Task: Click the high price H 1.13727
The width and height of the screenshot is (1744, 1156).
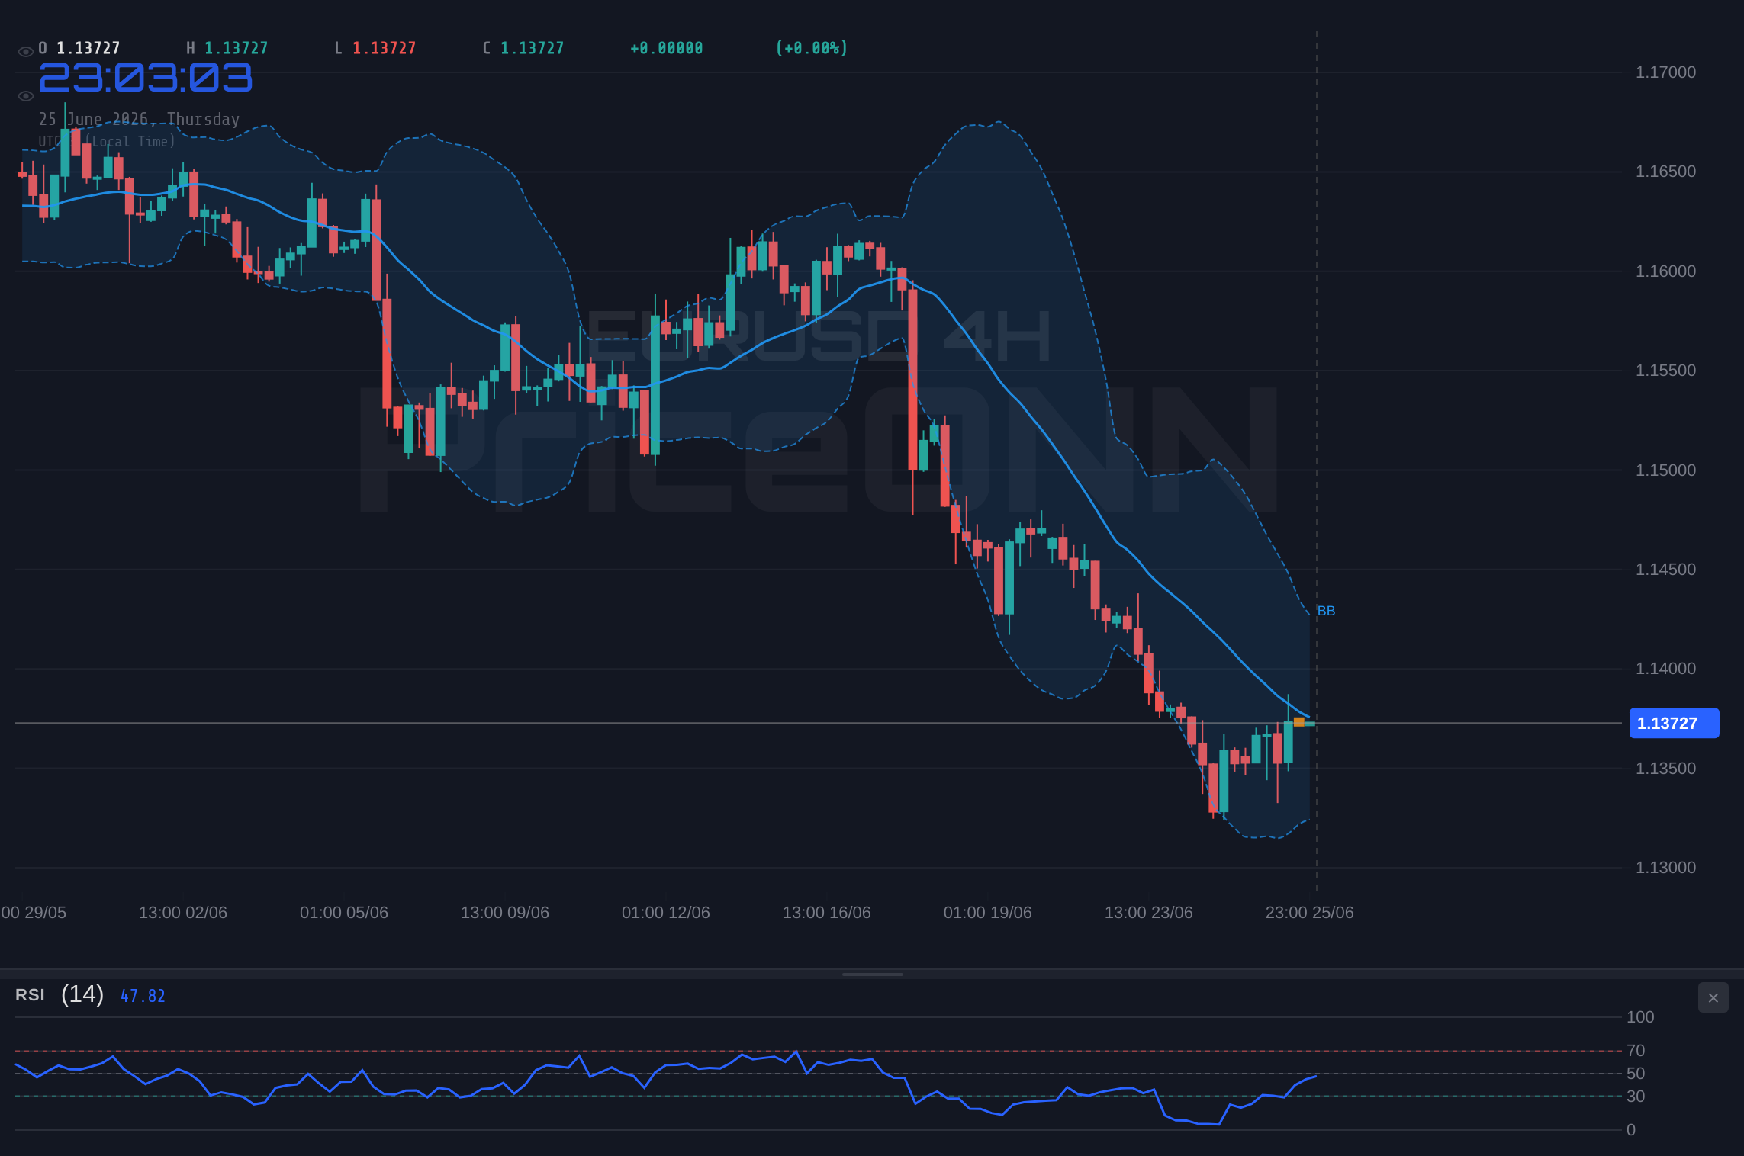Action: pyautogui.click(x=227, y=48)
